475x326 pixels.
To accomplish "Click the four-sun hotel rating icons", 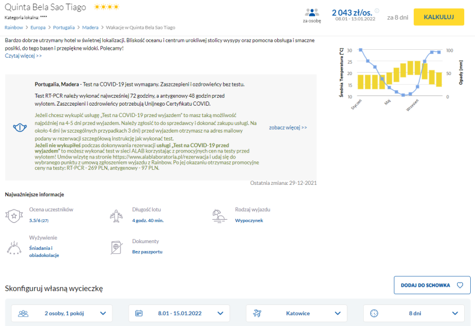I will [x=106, y=7].
